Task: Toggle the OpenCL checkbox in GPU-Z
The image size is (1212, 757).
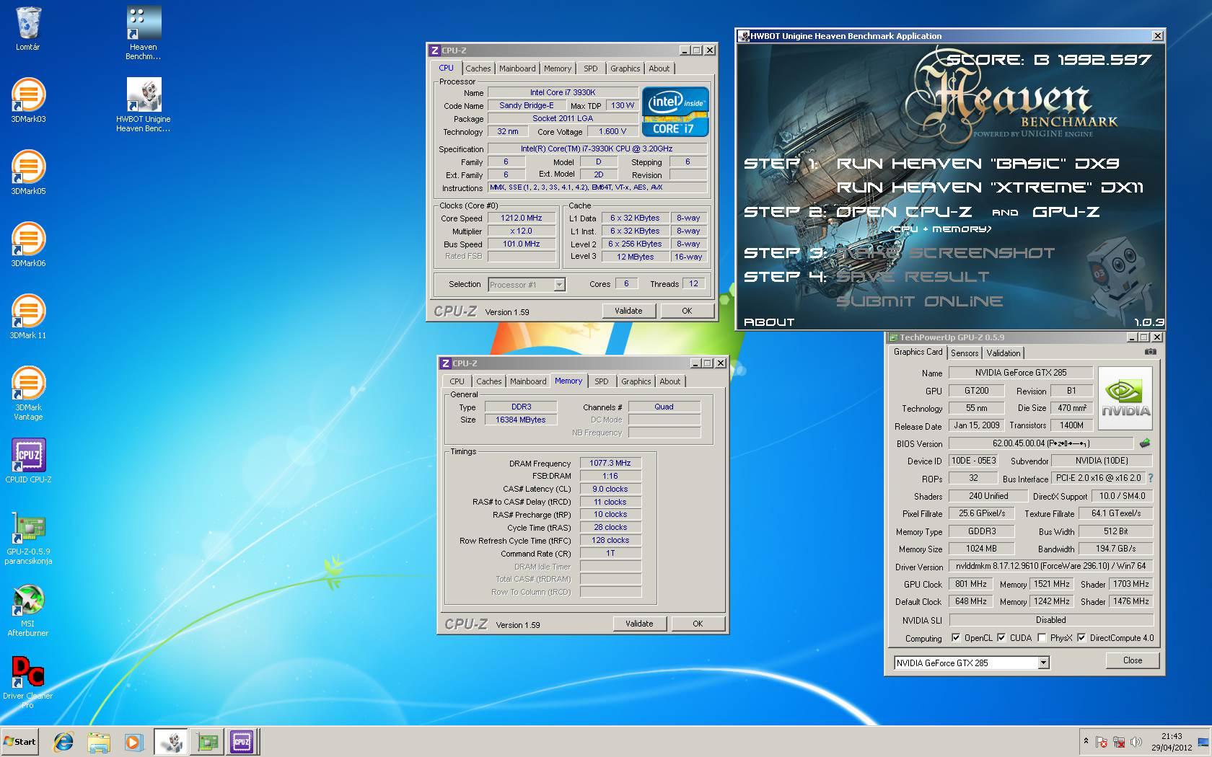Action: pos(956,637)
